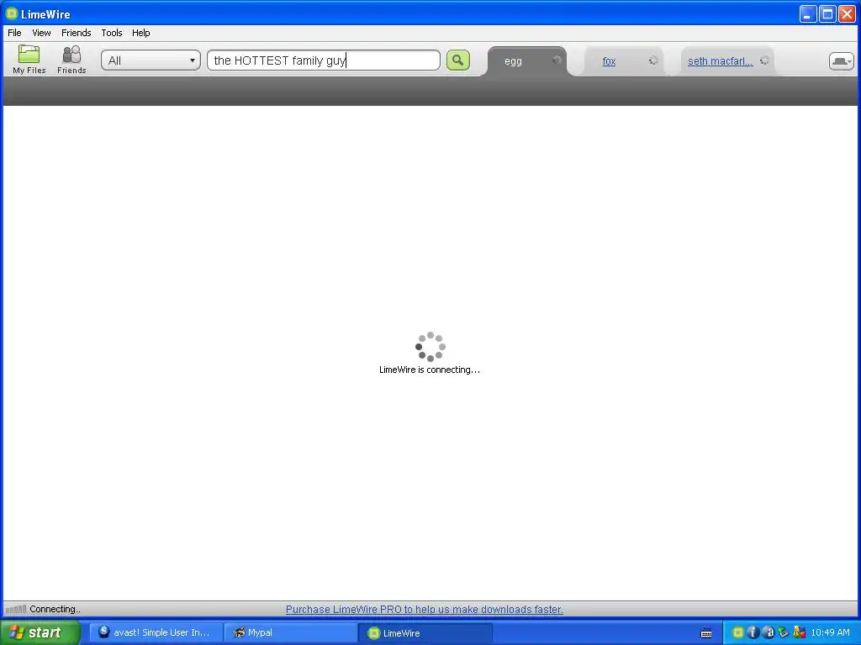Click connection strength bars icon

coord(16,610)
